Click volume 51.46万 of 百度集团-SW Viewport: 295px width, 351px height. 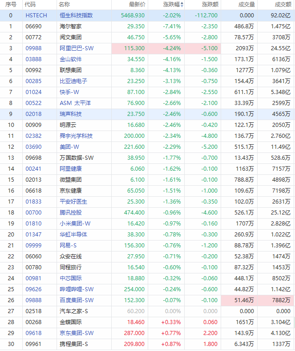pyautogui.click(x=244, y=301)
